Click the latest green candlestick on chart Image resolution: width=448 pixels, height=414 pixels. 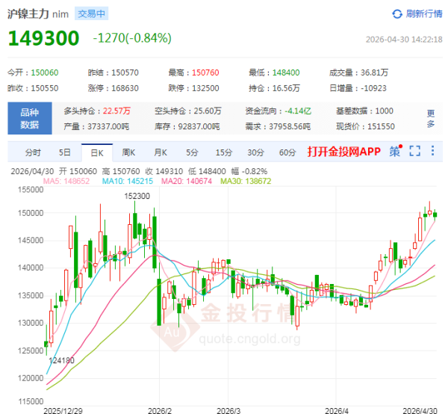(435, 214)
